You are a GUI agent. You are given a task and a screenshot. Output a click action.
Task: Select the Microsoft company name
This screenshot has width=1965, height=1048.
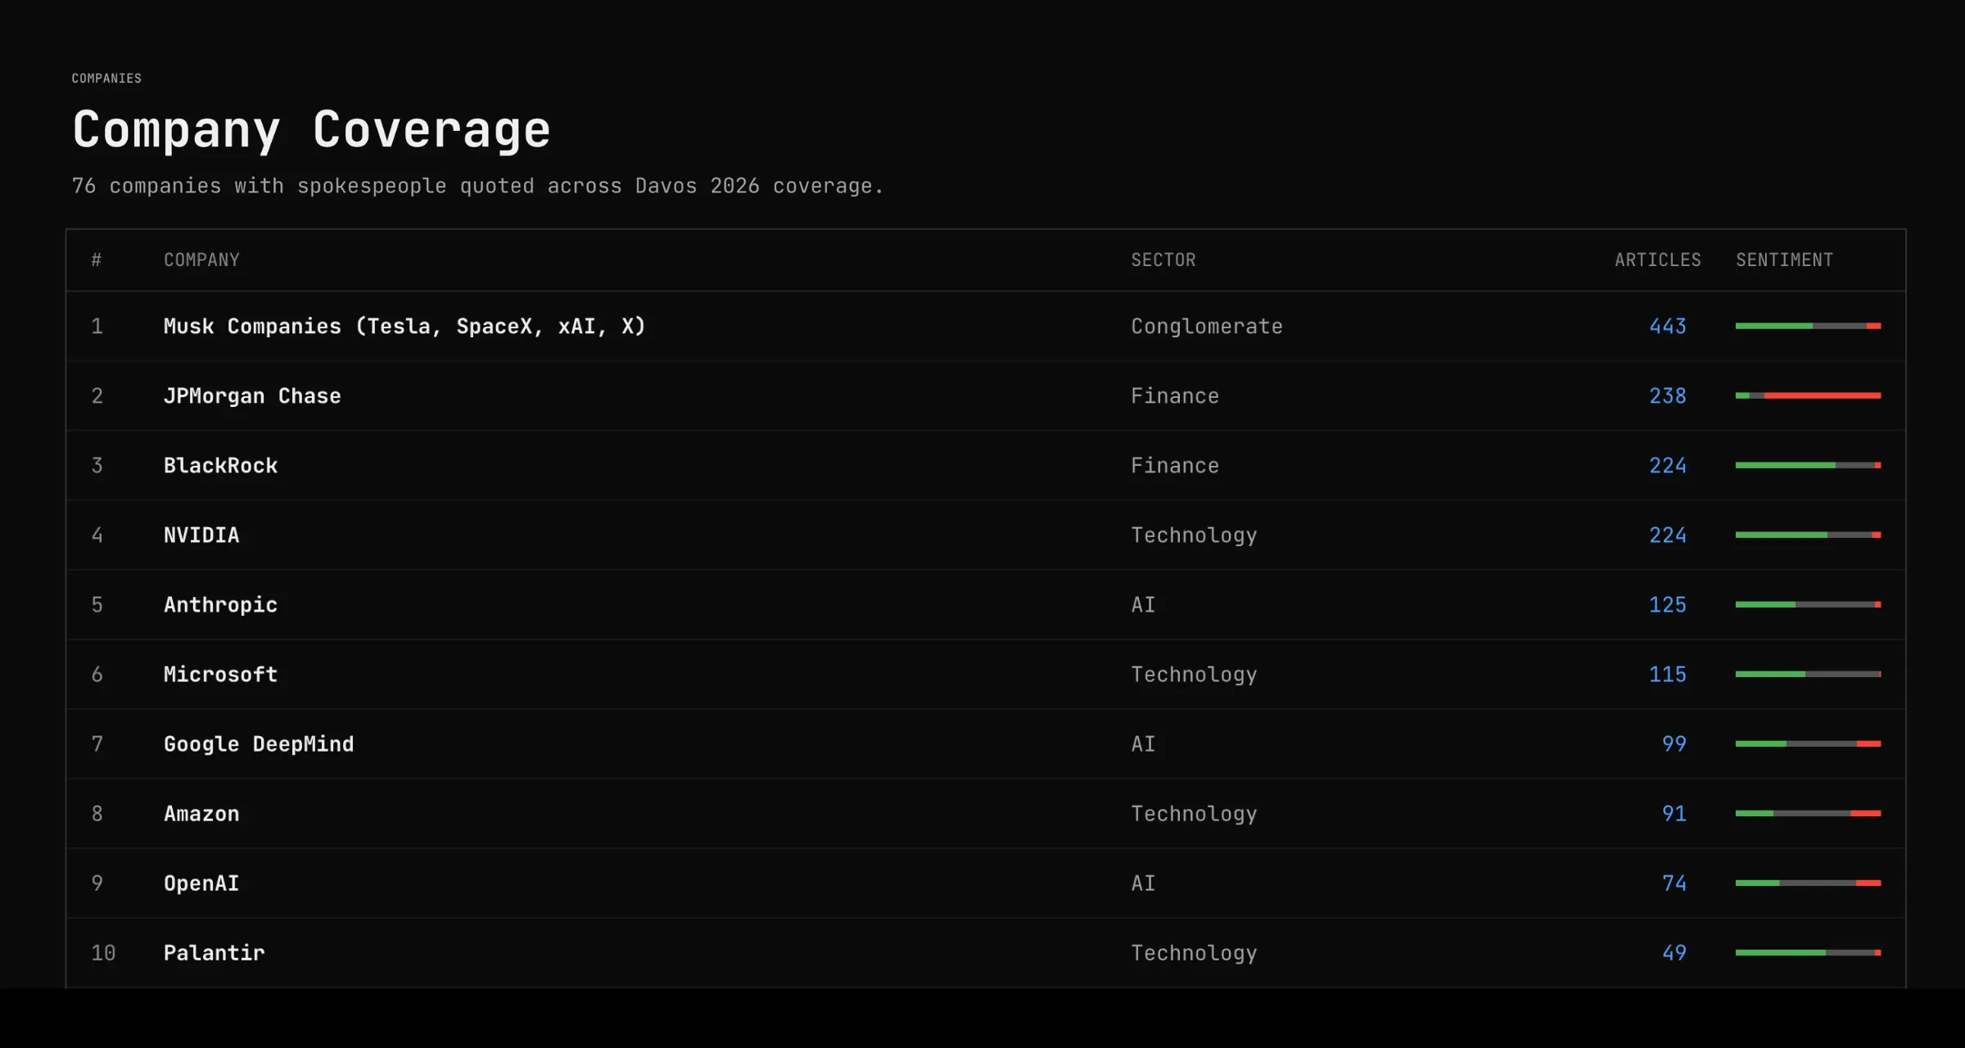[221, 675]
